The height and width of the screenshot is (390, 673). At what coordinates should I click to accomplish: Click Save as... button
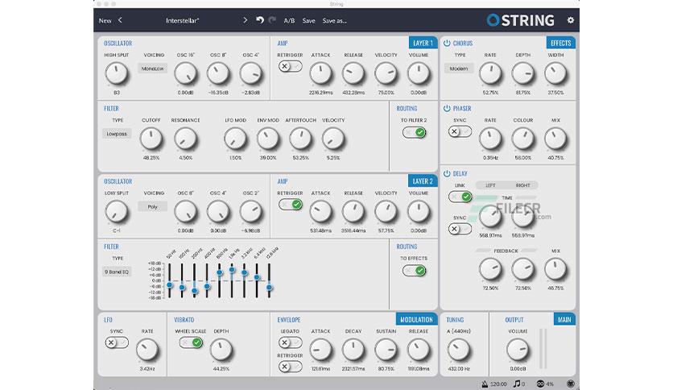pyautogui.click(x=334, y=21)
